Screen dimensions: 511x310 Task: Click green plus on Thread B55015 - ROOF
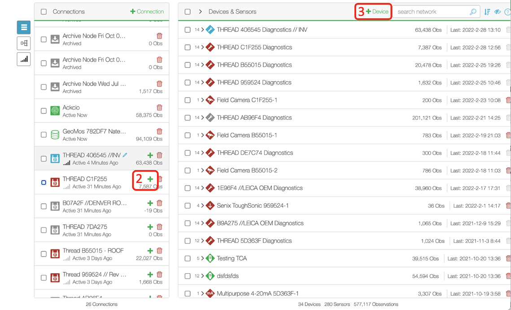150,250
